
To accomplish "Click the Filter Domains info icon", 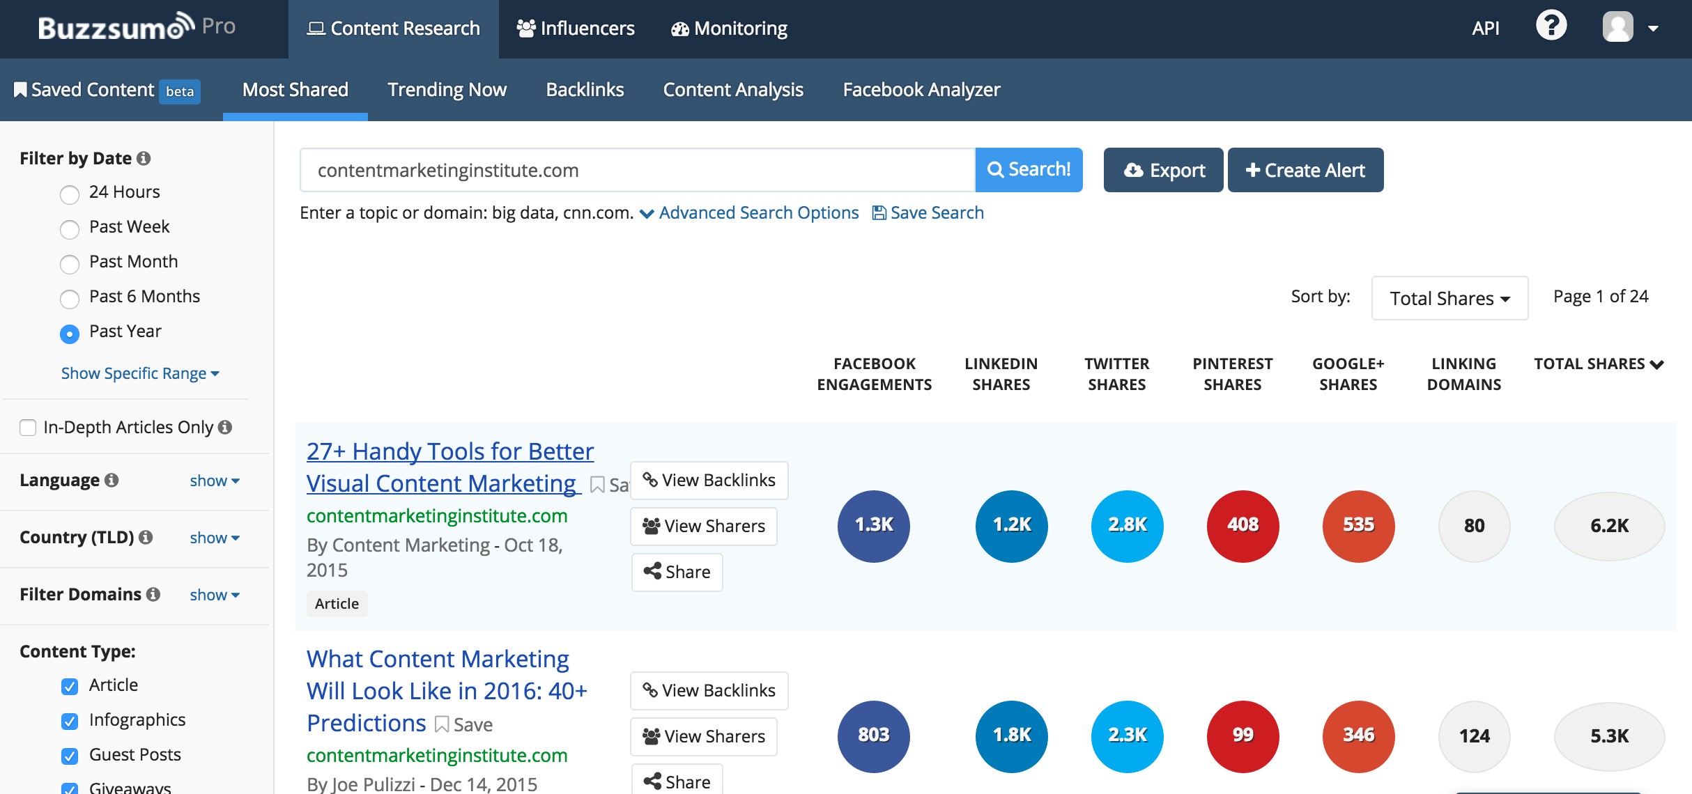I will [153, 594].
